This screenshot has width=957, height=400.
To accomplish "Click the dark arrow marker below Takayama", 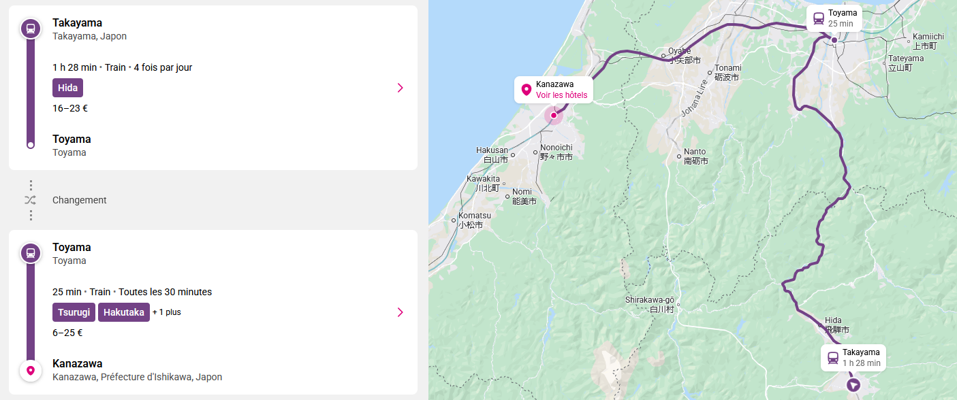I will tap(853, 386).
